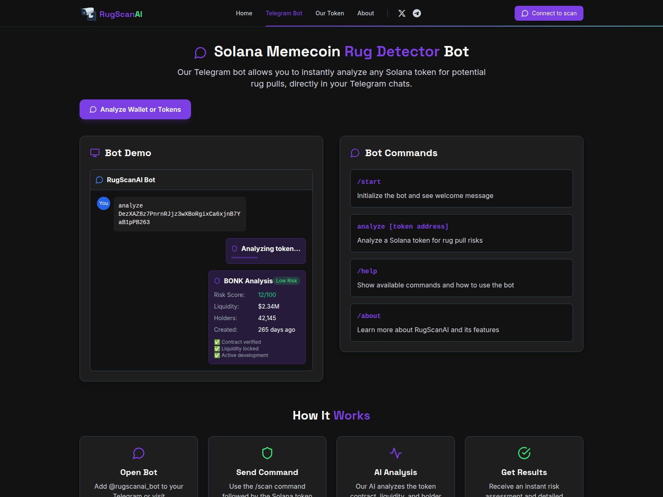Click the How It Works heading
This screenshot has height=497, width=663.
331,415
